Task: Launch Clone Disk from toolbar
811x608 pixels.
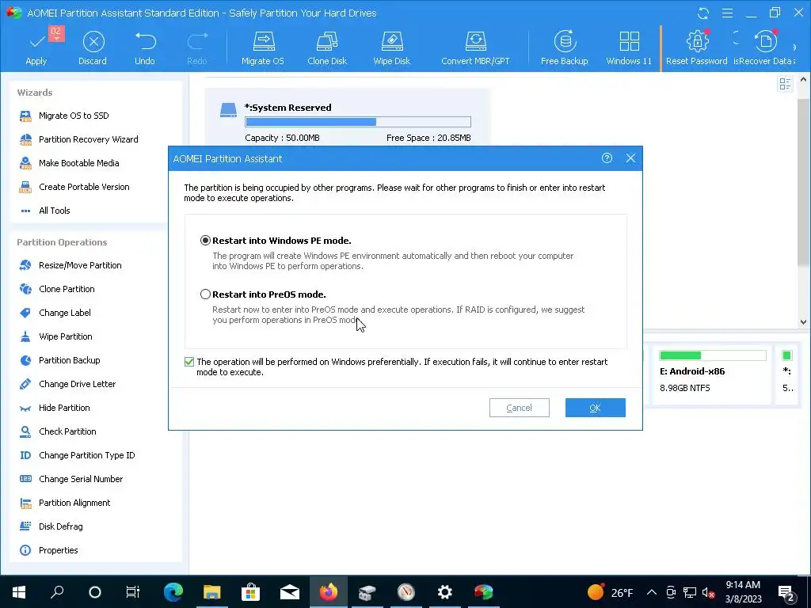Action: [327, 47]
